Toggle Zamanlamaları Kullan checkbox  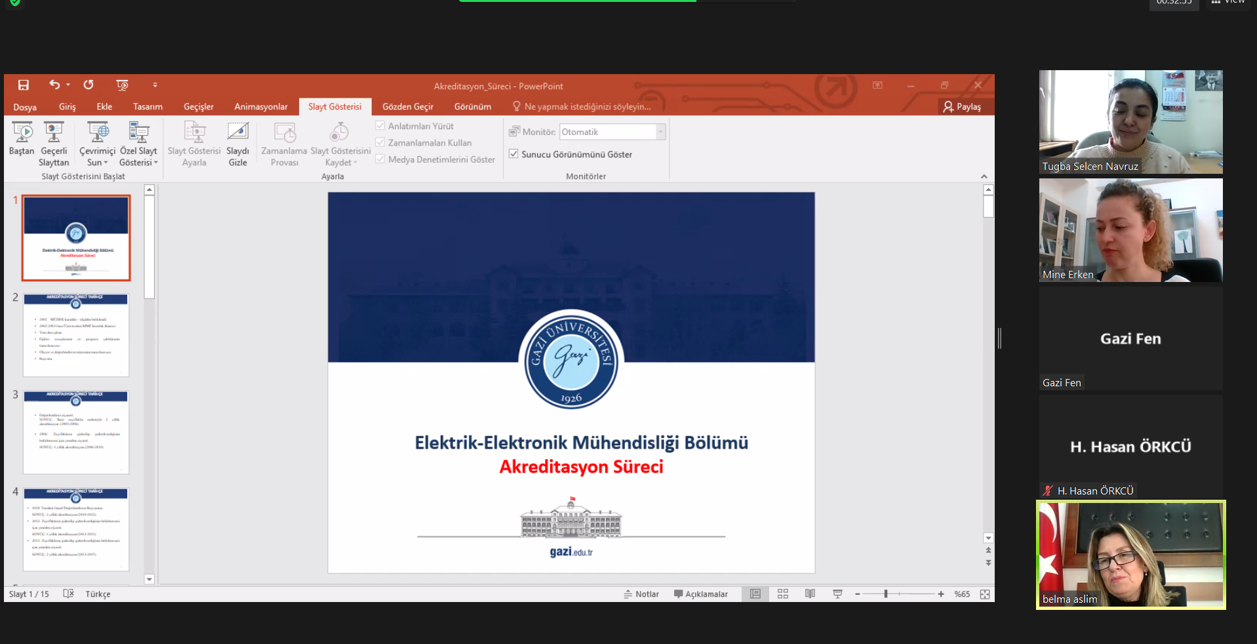tap(380, 142)
